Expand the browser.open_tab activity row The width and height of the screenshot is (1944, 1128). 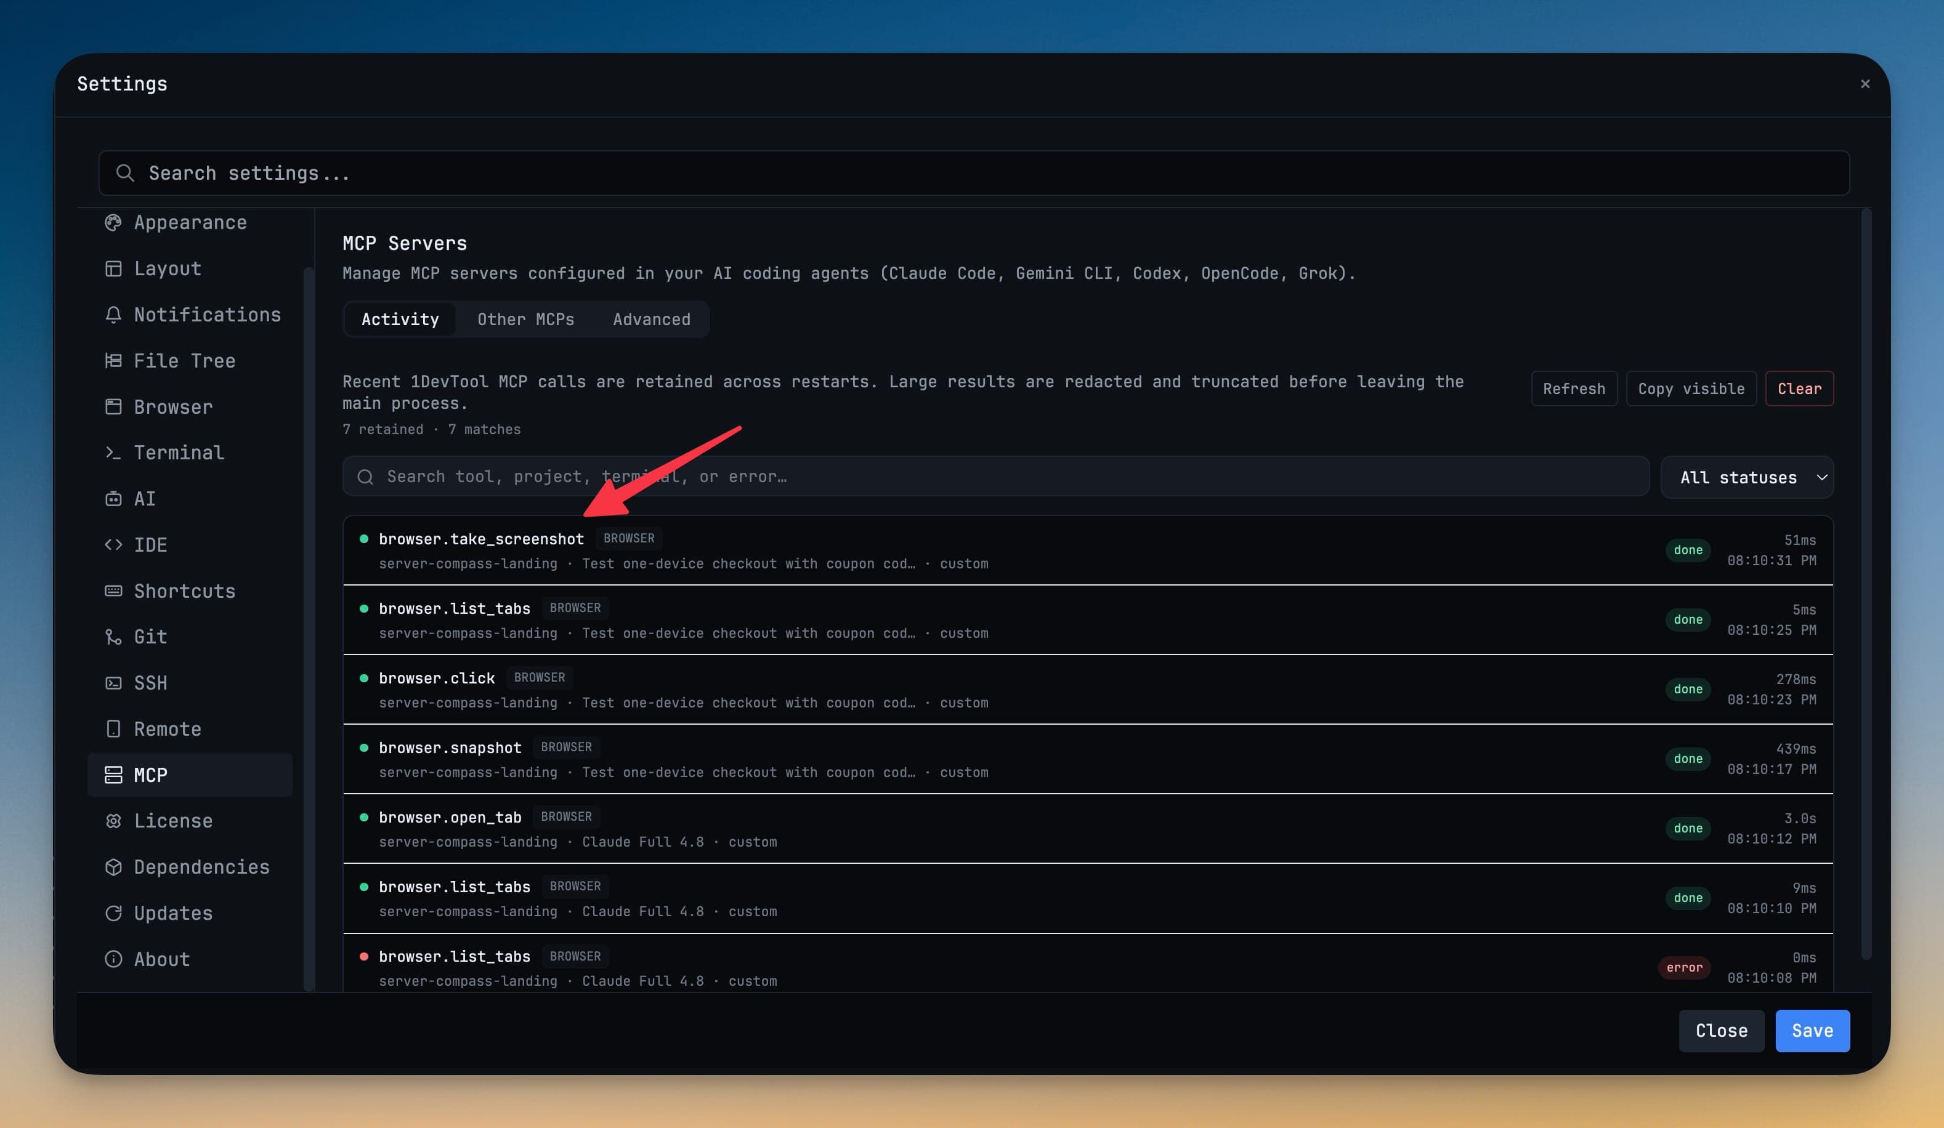[x=1088, y=829]
